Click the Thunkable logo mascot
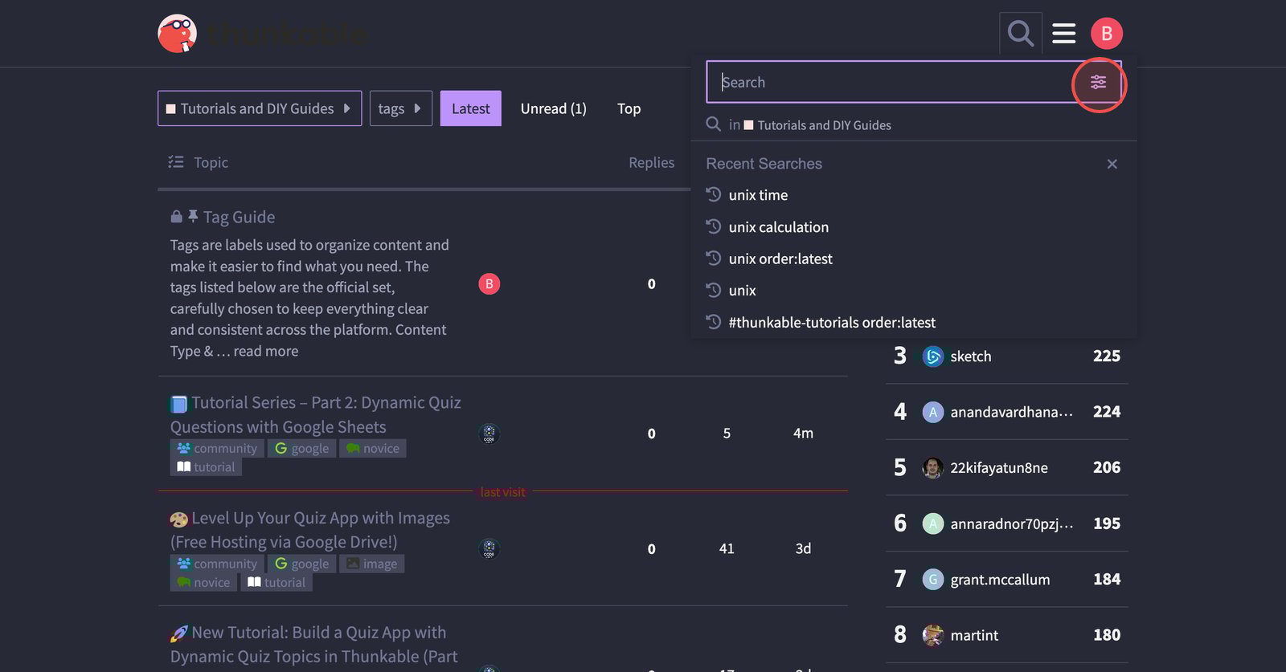The height and width of the screenshot is (672, 1286). [x=178, y=34]
